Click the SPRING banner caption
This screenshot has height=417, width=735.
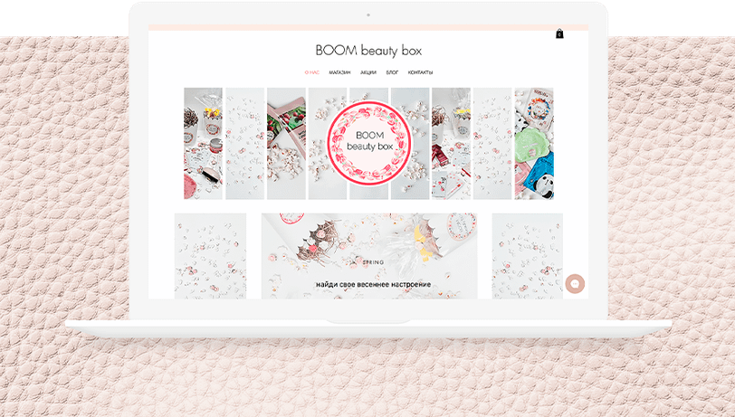click(x=373, y=262)
